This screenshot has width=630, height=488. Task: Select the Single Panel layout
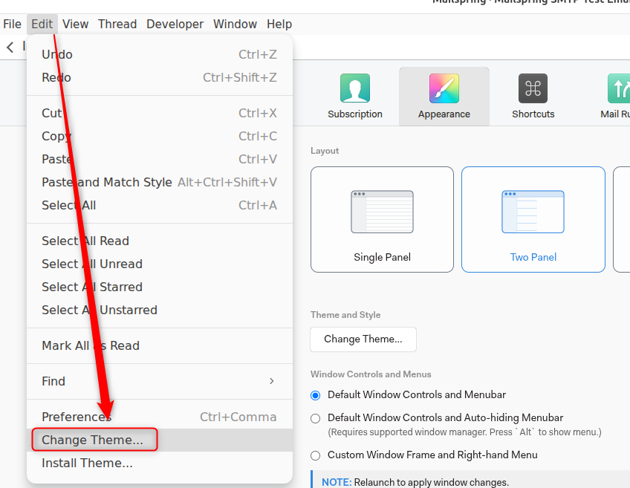point(382,219)
